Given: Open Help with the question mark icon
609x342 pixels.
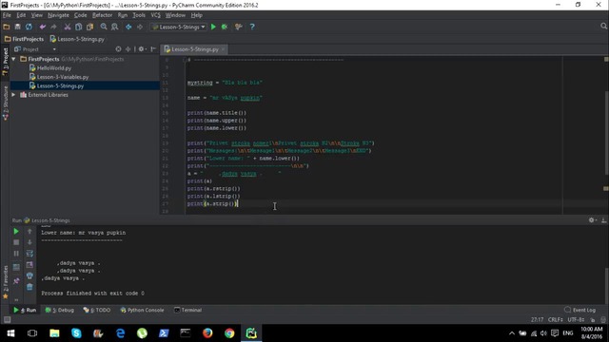Looking at the screenshot, I should click(x=252, y=27).
